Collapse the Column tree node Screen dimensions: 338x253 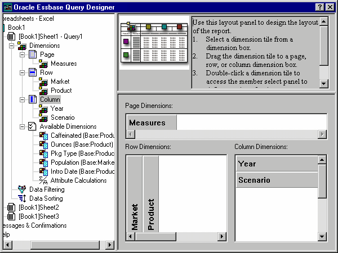click(22, 100)
